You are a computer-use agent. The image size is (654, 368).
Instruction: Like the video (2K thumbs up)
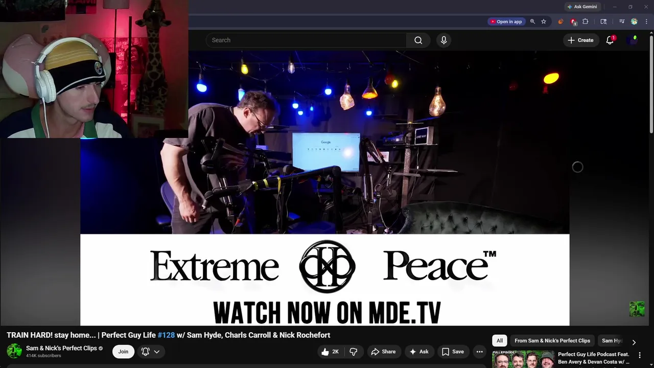[330, 352]
